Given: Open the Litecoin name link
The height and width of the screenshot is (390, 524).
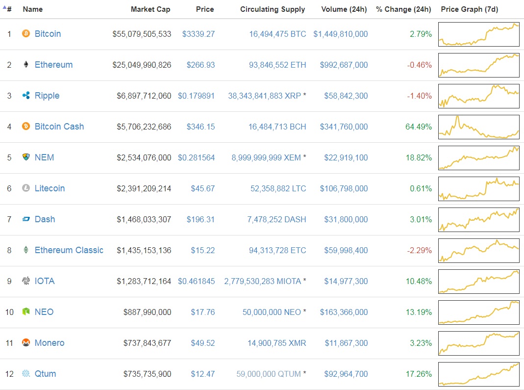Looking at the screenshot, I should tap(50, 188).
